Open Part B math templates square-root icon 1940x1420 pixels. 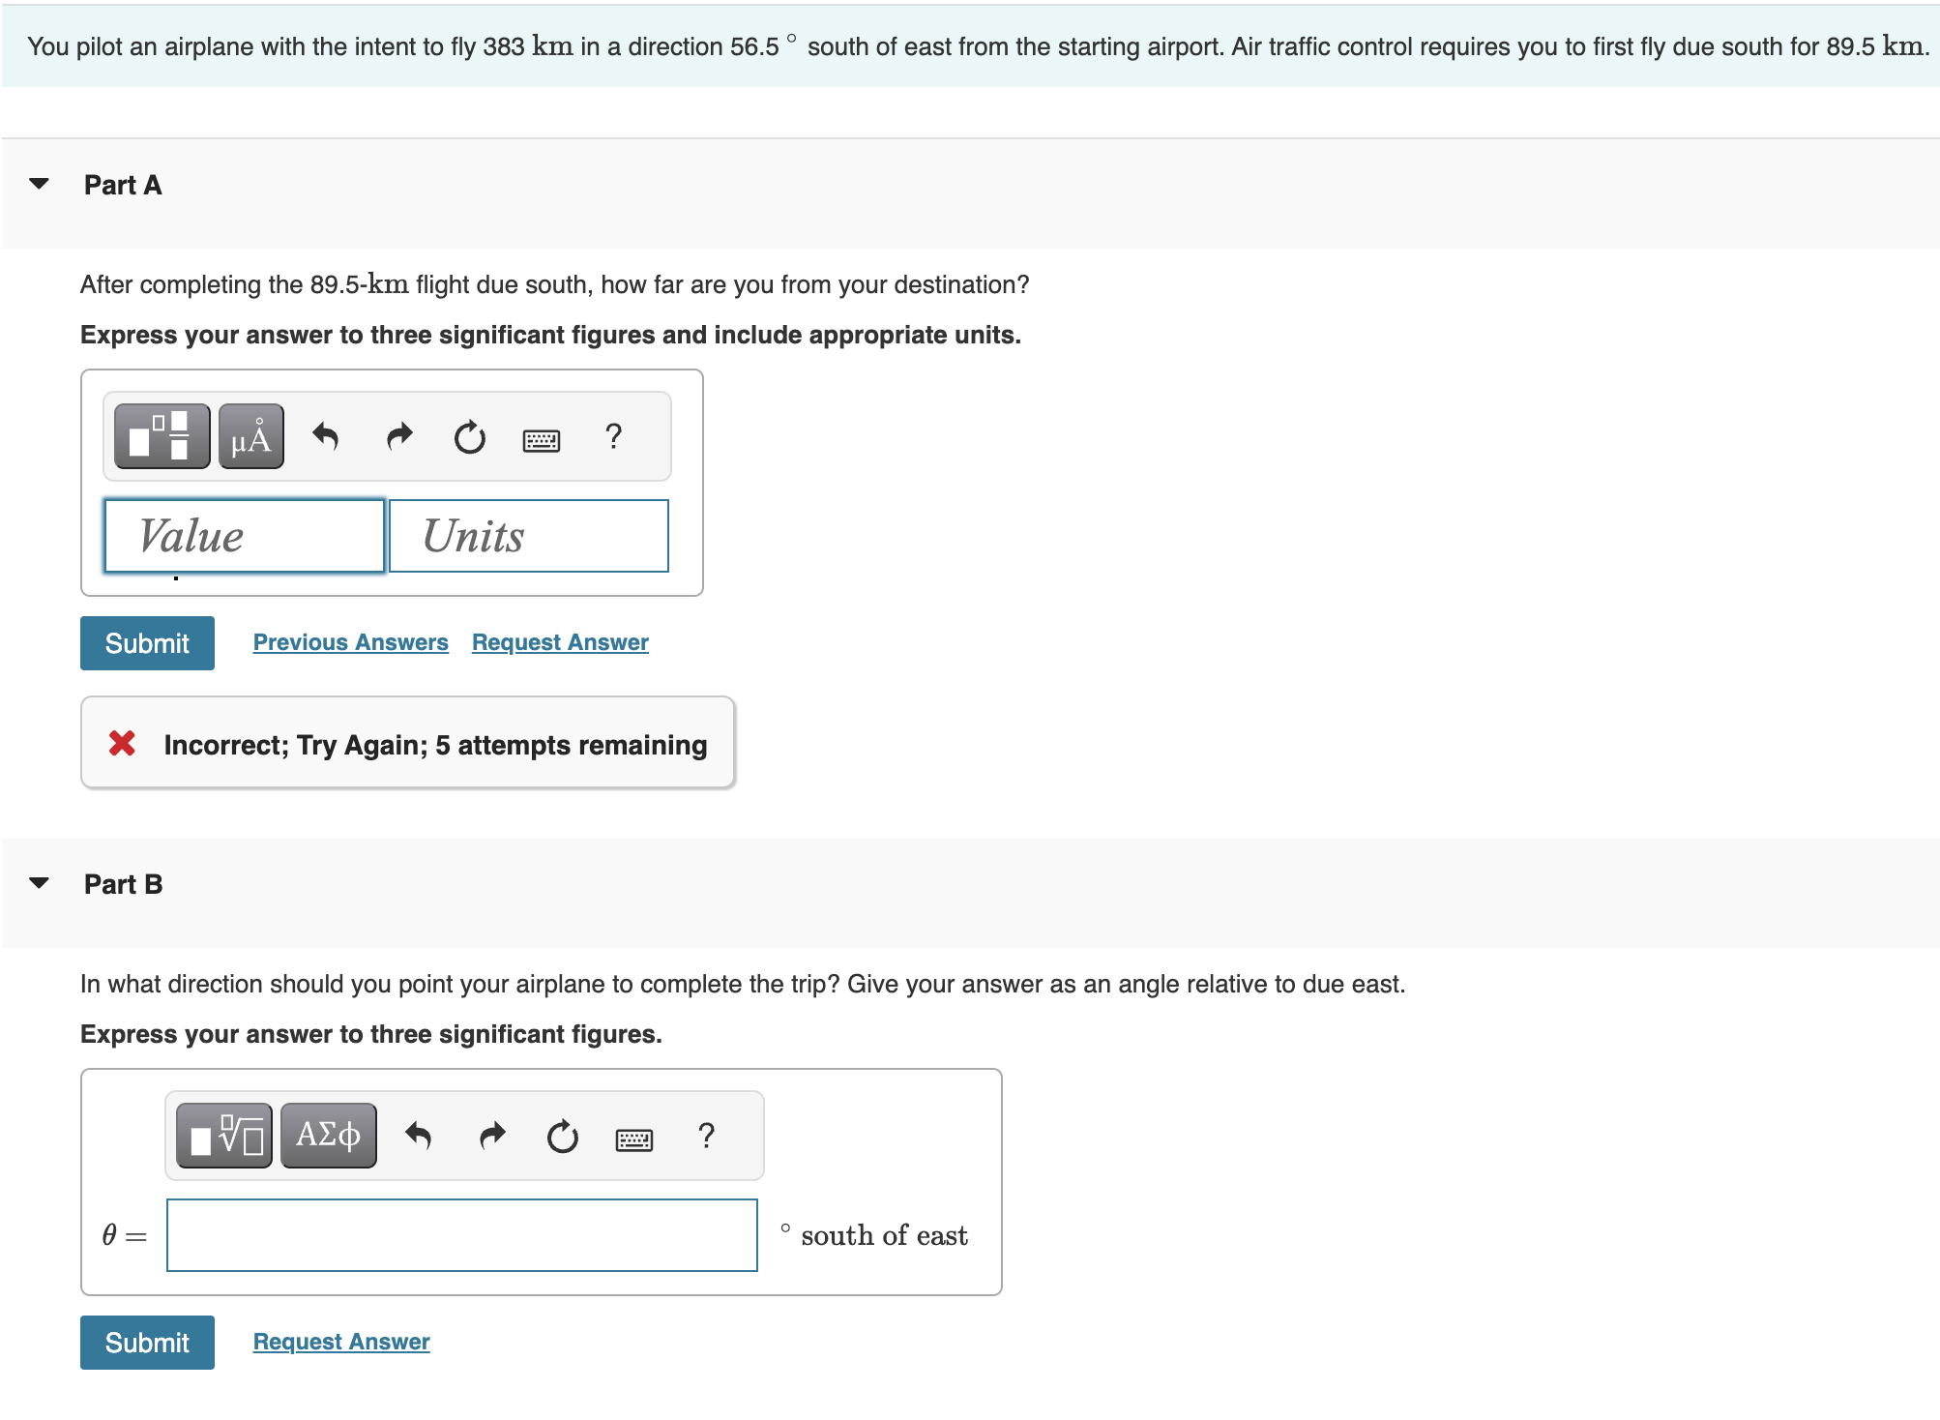224,1136
